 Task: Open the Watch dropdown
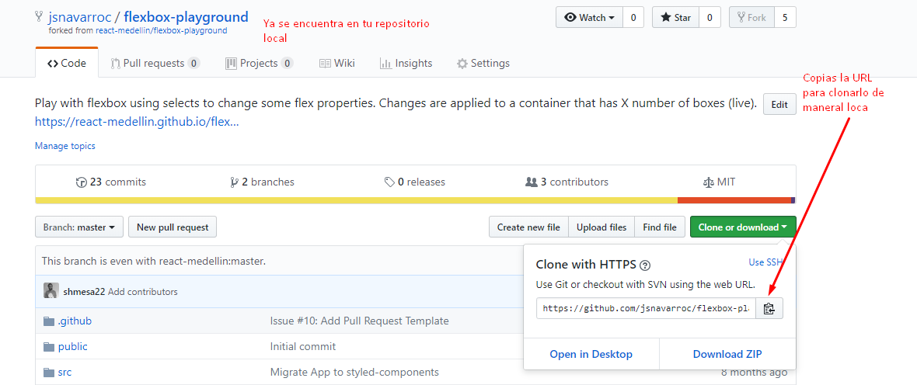coord(590,18)
